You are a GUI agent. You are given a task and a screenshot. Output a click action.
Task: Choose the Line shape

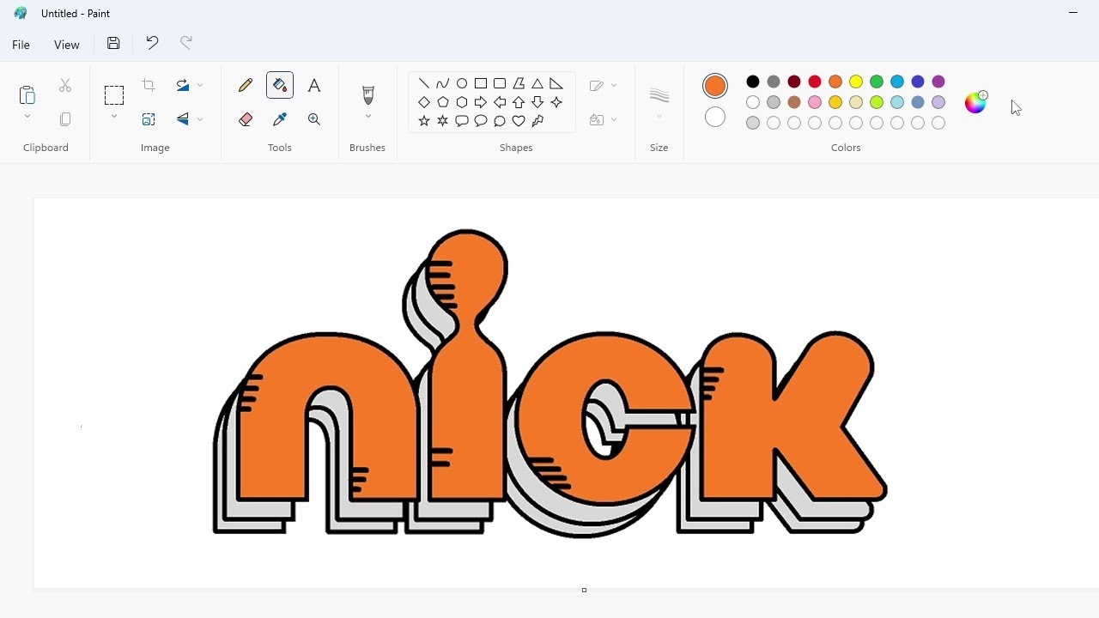point(424,83)
